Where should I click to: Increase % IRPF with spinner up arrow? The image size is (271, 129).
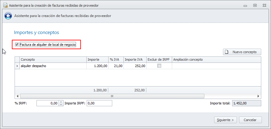(x=61, y=102)
